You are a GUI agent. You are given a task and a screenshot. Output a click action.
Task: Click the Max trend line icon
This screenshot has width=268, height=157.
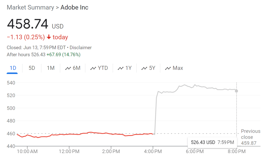168,68
